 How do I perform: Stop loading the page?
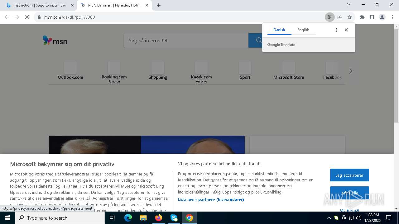tap(27, 17)
